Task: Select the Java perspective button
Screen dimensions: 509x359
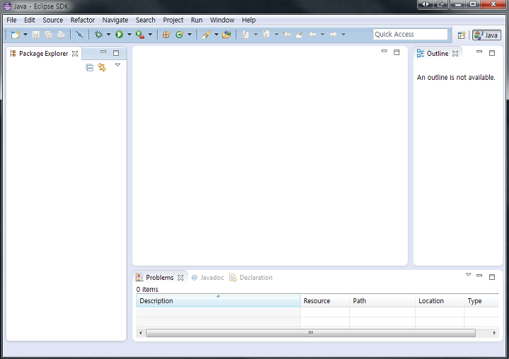Action: point(486,35)
